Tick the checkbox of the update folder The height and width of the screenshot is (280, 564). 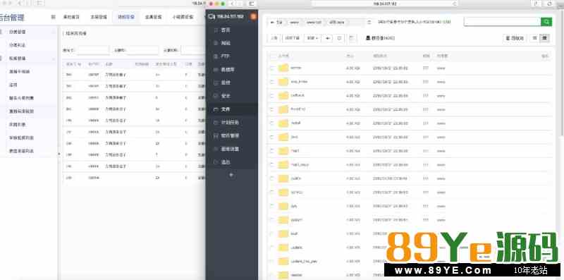pos(272,248)
